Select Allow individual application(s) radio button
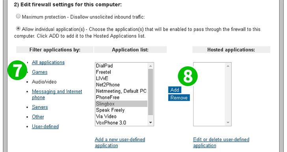 (18, 28)
